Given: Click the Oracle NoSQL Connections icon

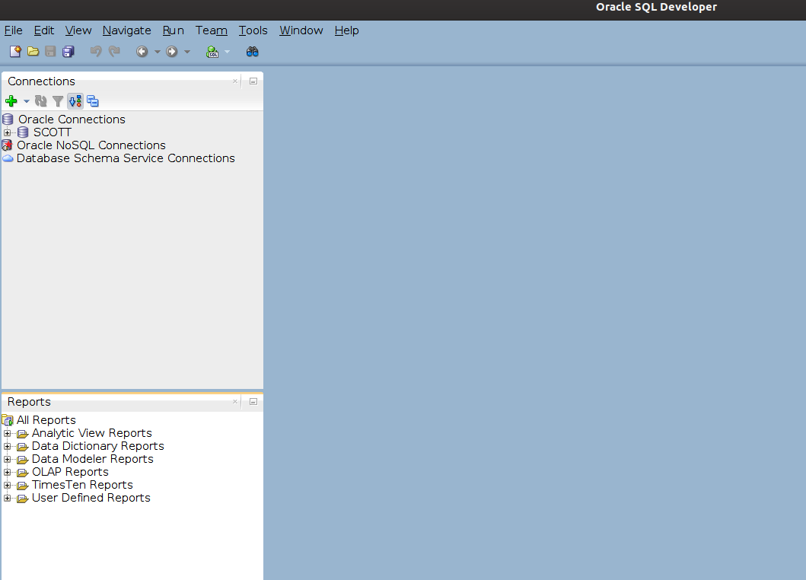Looking at the screenshot, I should point(7,145).
